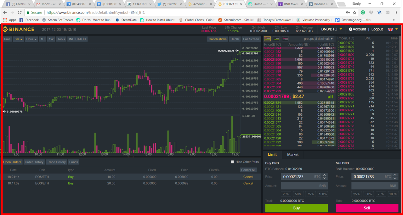The image size is (403, 215).
Task: Toggle Full Screen chart view
Action: coord(251,39)
